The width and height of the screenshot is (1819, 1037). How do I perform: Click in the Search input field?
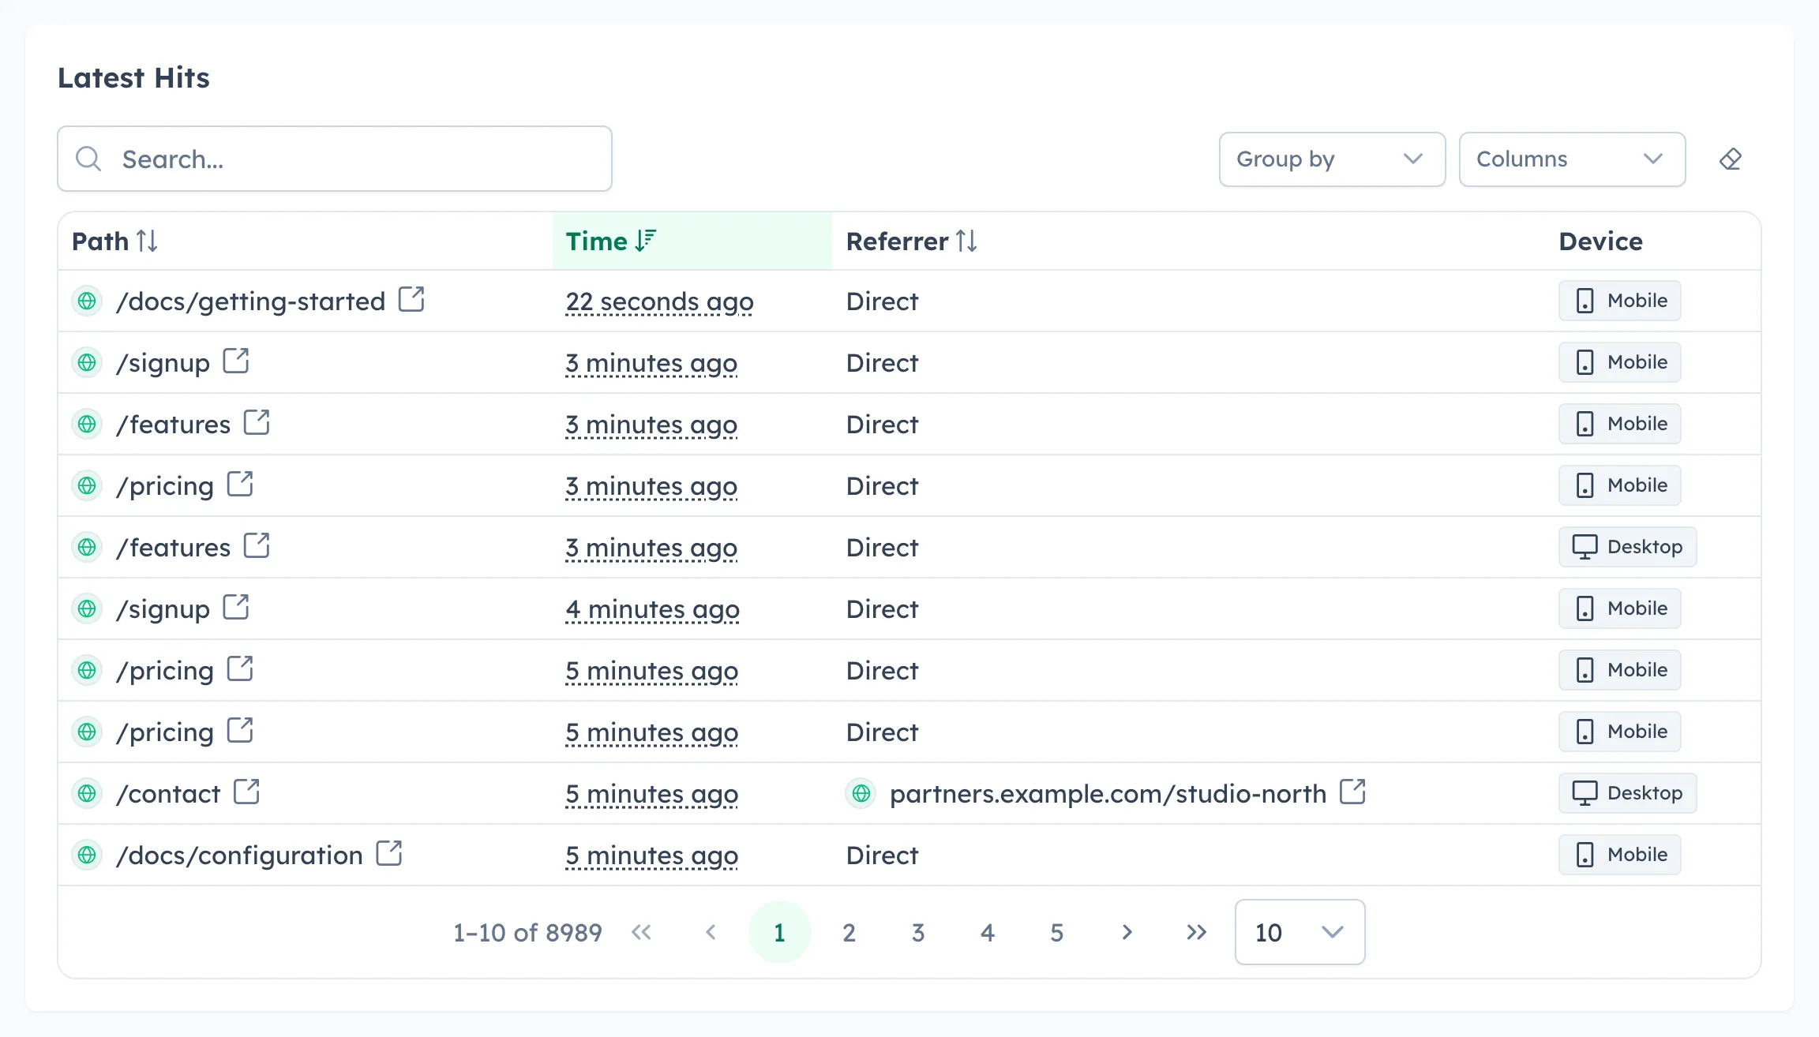(x=335, y=159)
